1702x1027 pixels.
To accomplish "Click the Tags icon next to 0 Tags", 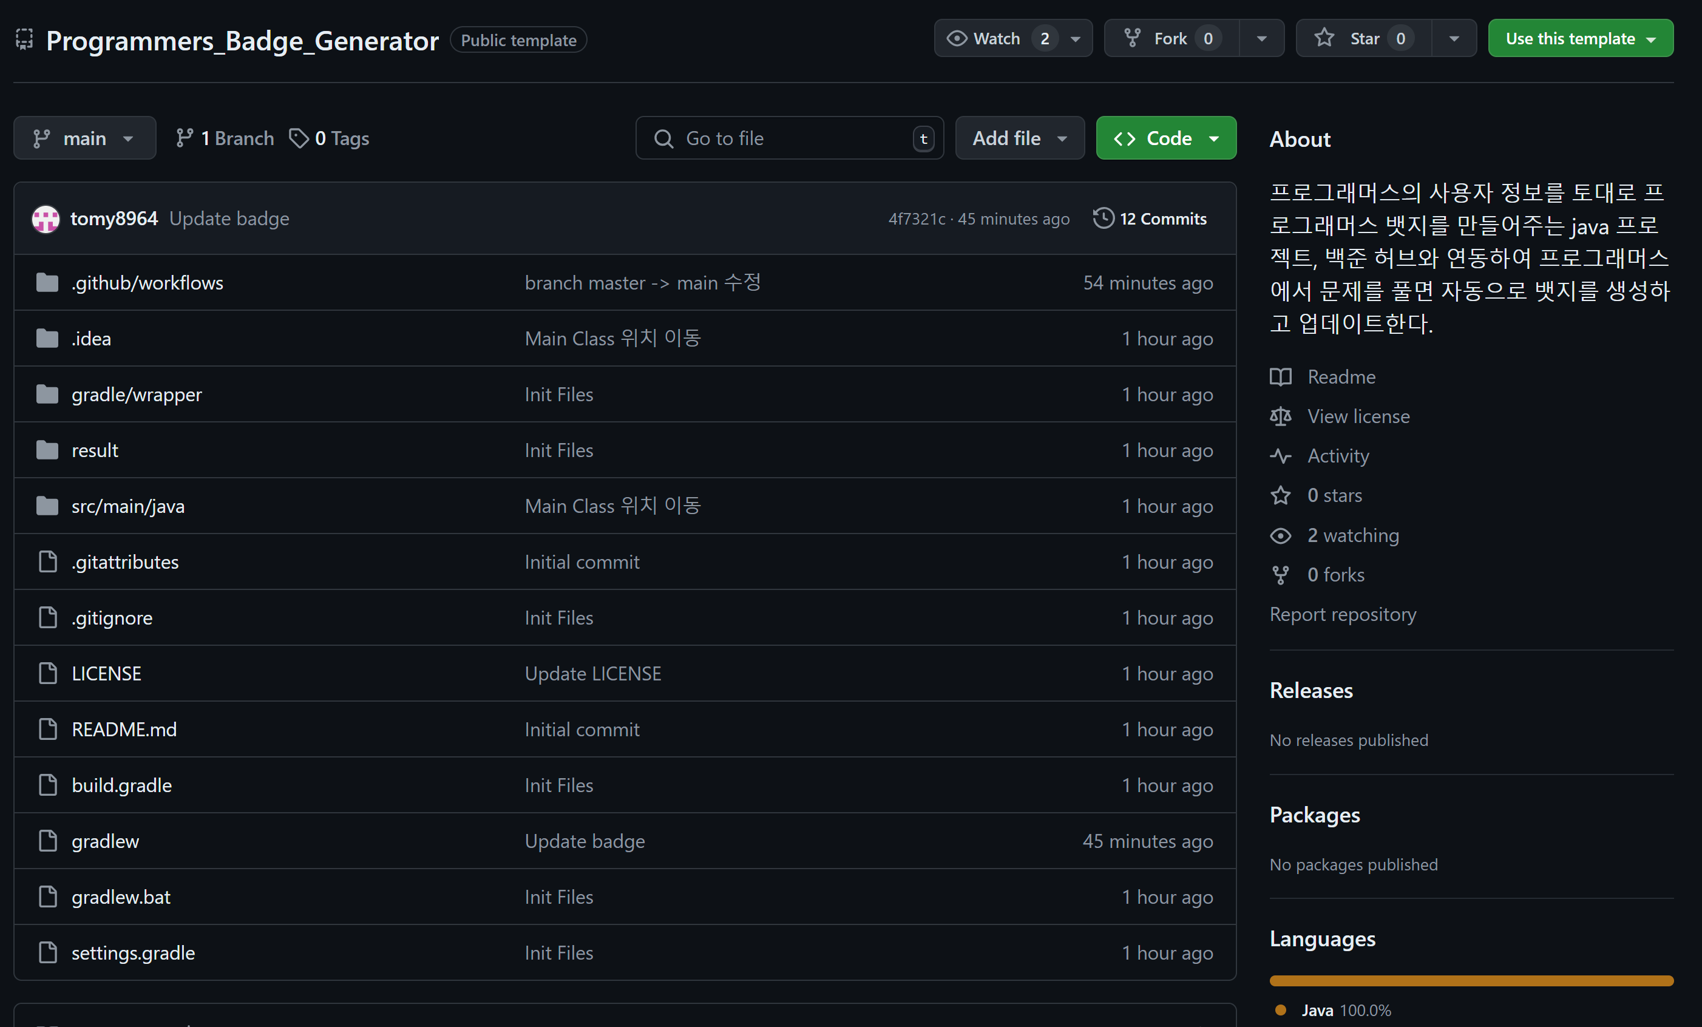I will pyautogui.click(x=299, y=139).
